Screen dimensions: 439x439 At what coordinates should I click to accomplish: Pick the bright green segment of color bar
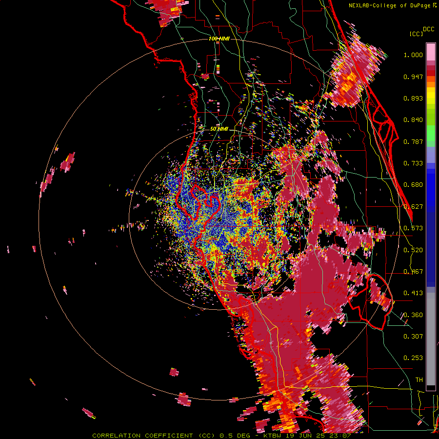[431, 133]
